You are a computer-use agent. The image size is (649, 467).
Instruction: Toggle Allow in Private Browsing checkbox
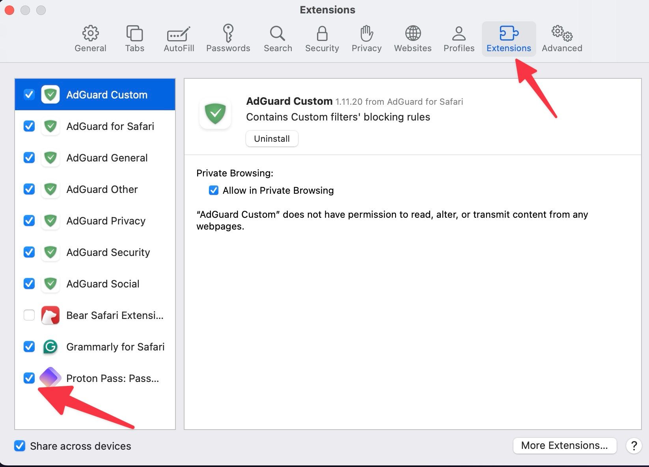click(214, 191)
